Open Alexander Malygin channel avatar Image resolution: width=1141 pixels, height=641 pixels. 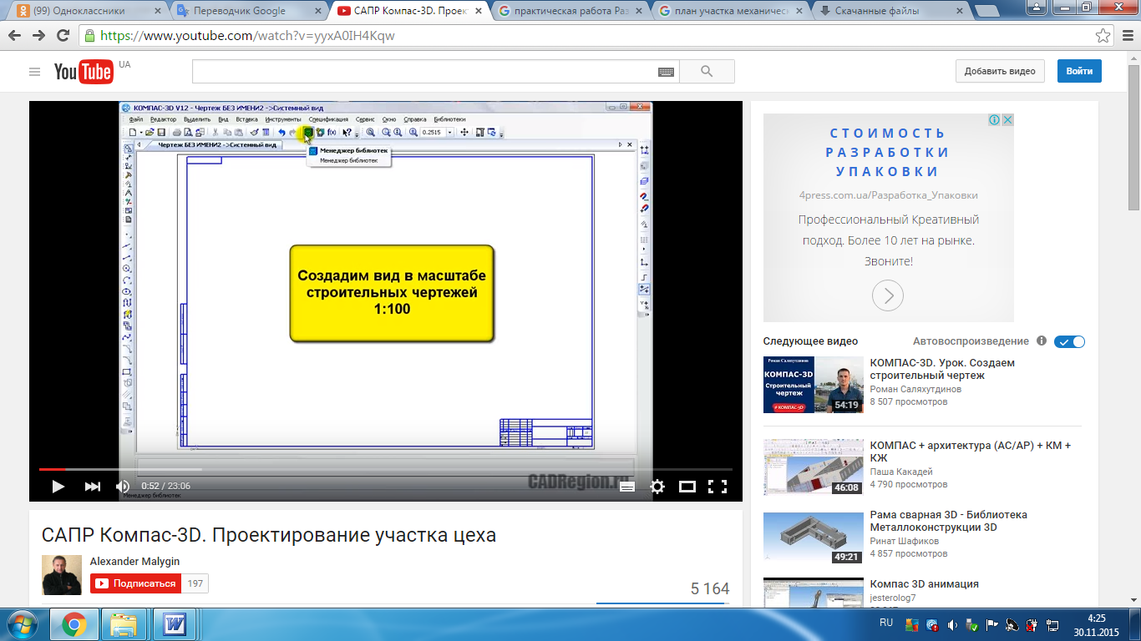pos(62,575)
